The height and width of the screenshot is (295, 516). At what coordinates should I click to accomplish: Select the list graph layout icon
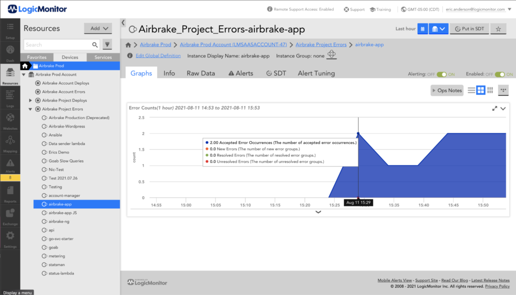pos(471,90)
